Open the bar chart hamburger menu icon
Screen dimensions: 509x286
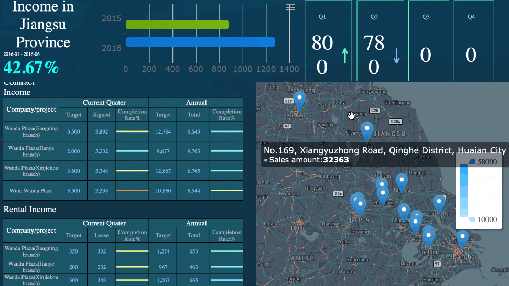[290, 7]
